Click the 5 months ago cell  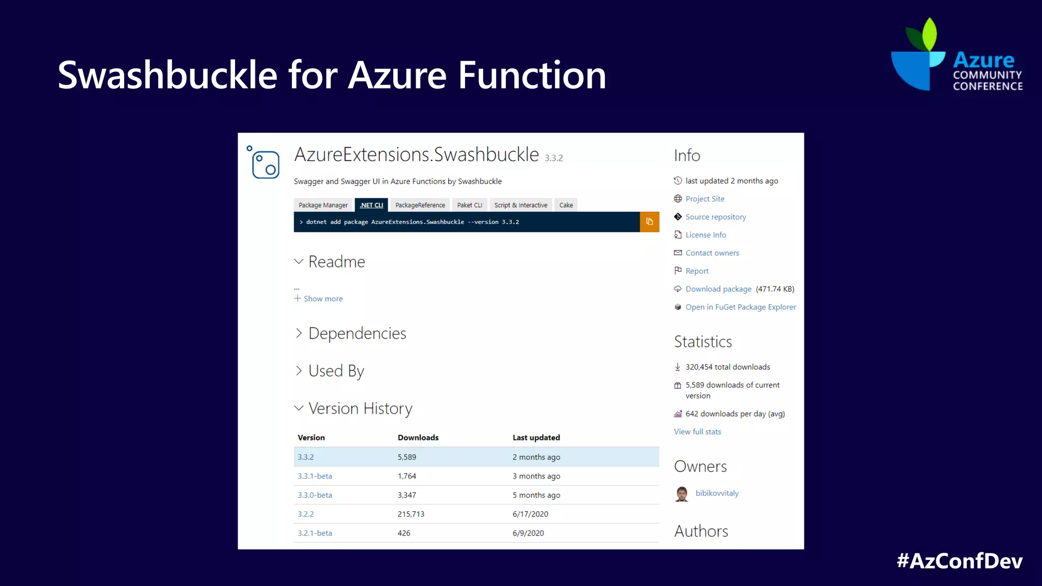point(536,495)
